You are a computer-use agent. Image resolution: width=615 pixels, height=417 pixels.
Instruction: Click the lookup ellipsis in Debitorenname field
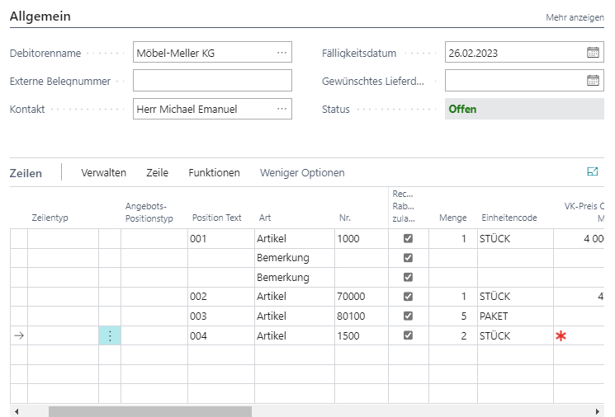click(282, 53)
